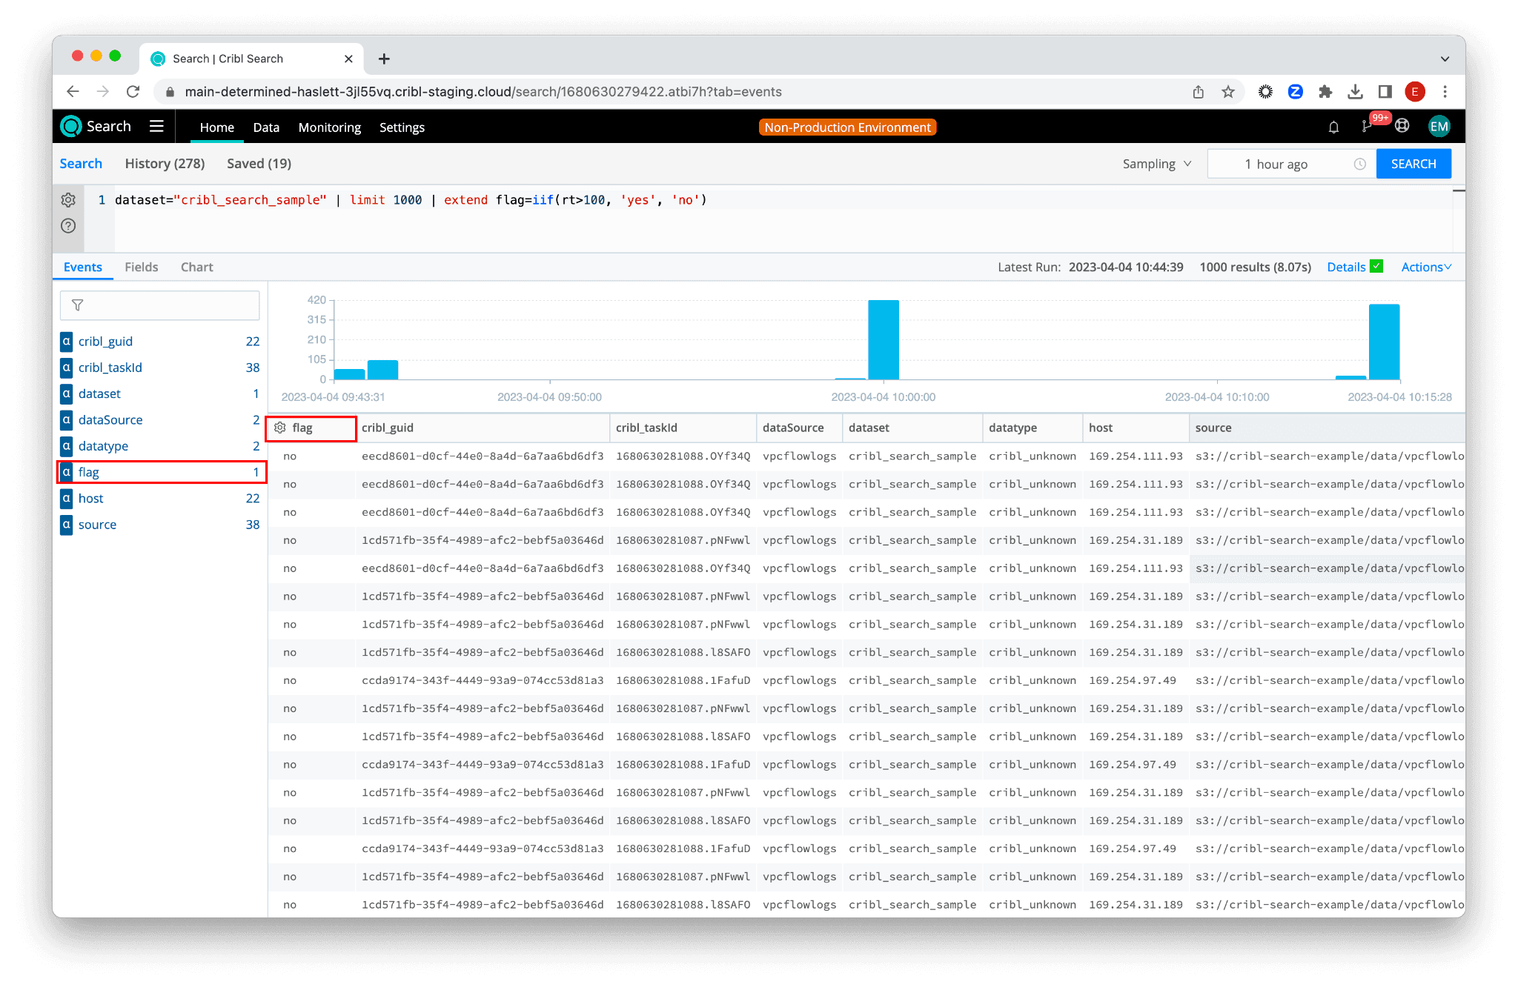The width and height of the screenshot is (1518, 987).
Task: Open the Actions dropdown menu
Action: [1425, 267]
